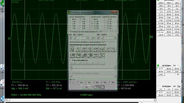Select the fourth sync mode icon in top row
The width and height of the screenshot is (184, 103).
point(90,49)
